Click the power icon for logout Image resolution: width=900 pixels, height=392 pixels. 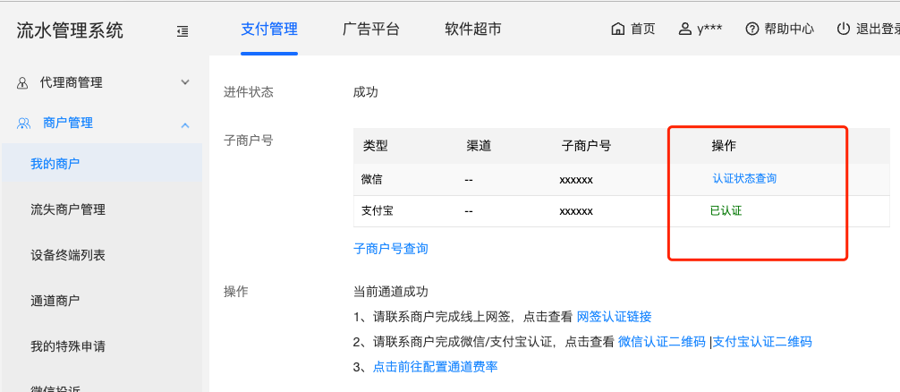843,29
